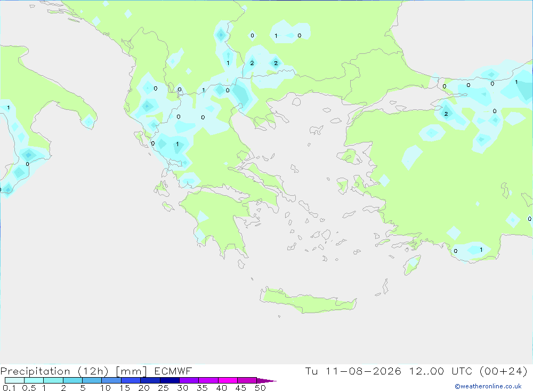533x391 pixels.
Task: Open the weatheronline.co.uk copyright link
Action: click(x=488, y=386)
